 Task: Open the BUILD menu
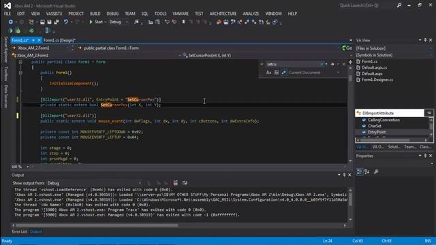point(95,14)
